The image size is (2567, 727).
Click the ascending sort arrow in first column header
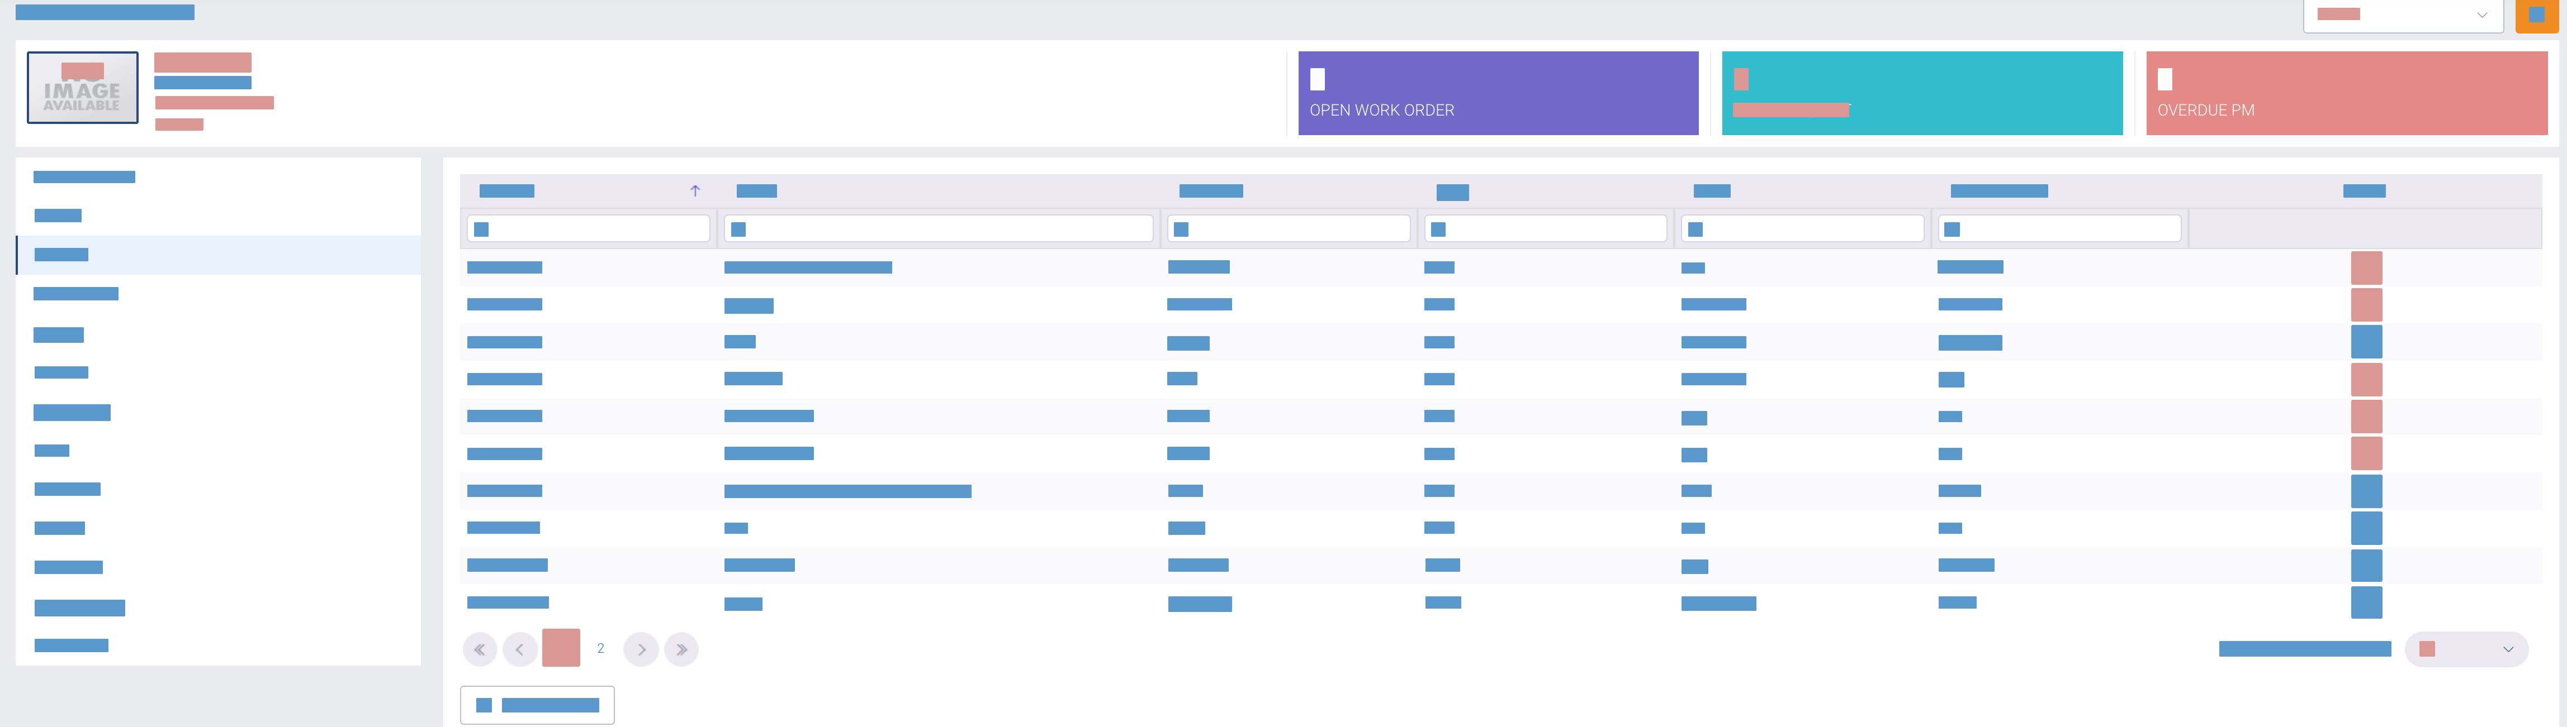(695, 190)
